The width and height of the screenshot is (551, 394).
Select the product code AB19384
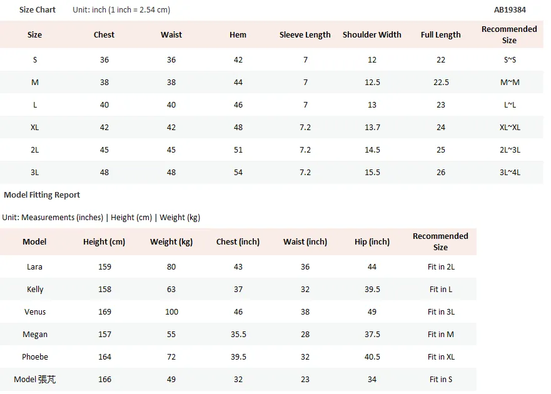click(x=510, y=10)
